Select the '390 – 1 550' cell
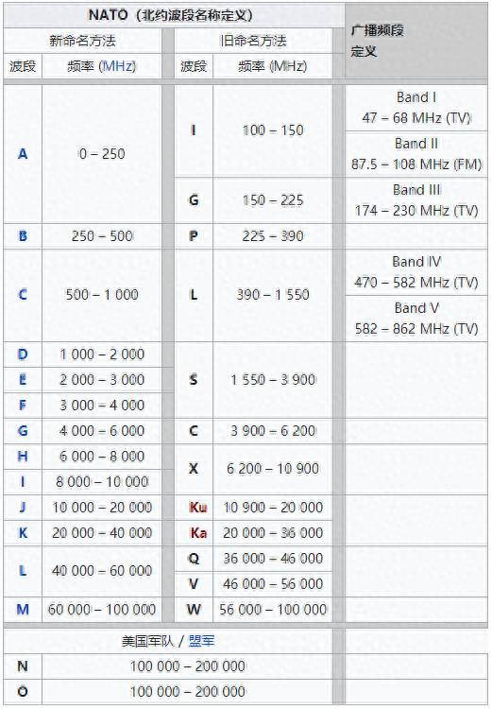Screen dimensions: 492x709 pos(273,295)
